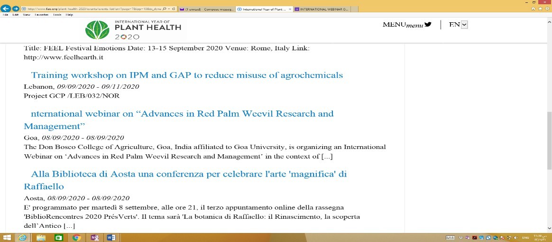
Task: Expand the address bar search dropdown arrow
Action: 168,9
